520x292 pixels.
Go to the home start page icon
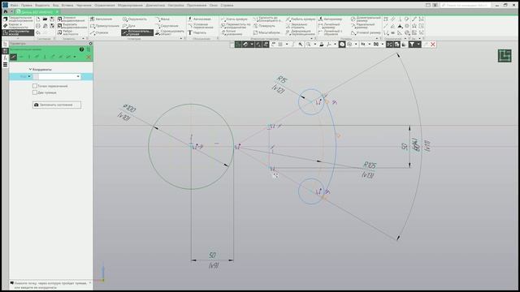(x=6, y=11)
